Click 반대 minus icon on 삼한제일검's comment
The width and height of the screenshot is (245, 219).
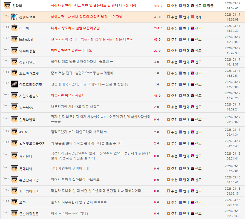[180, 62]
